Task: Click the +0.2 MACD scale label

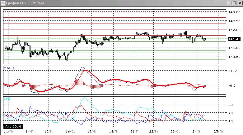Action: pyautogui.click(x=232, y=71)
